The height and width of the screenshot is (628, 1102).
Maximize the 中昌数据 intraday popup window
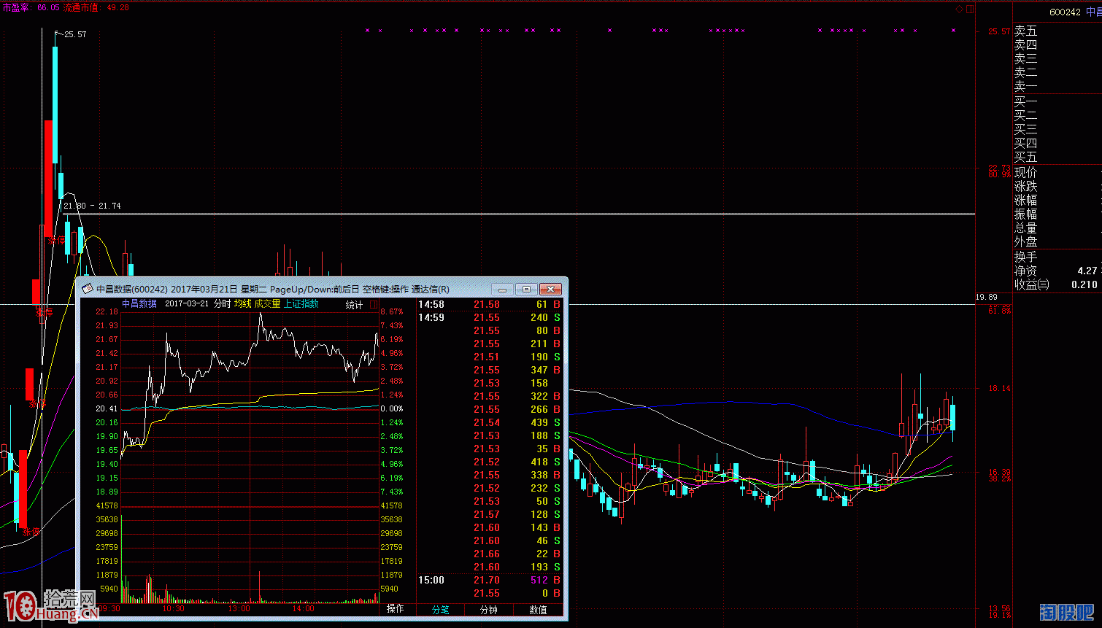(x=526, y=289)
